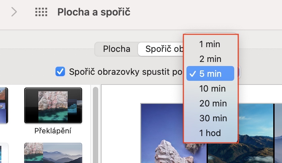
Task: Select the screensaver thumbnail below Překlápění
Action: pos(53,153)
